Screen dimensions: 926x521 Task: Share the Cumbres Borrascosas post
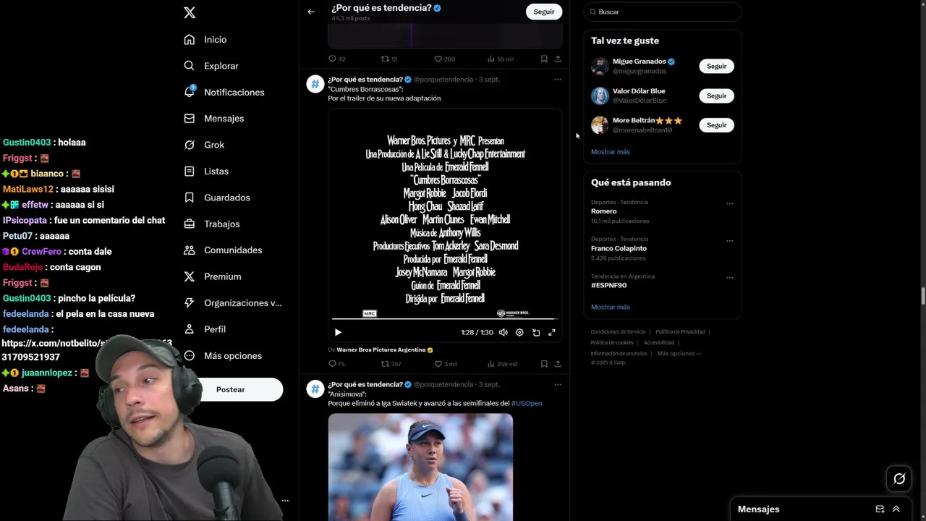[x=558, y=364]
